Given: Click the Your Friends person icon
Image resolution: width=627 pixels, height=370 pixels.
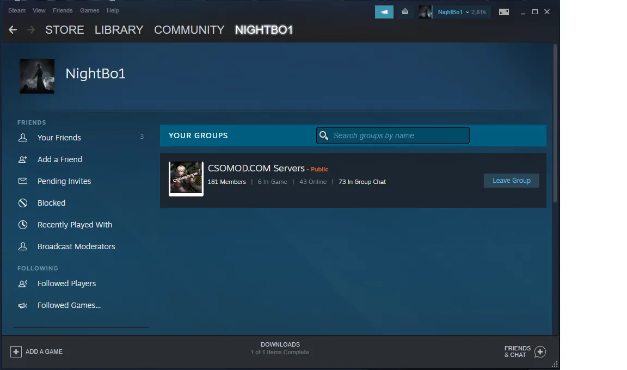Looking at the screenshot, I should 23,138.
